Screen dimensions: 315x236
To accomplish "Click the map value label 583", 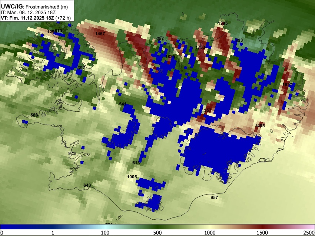I will 34,115.
